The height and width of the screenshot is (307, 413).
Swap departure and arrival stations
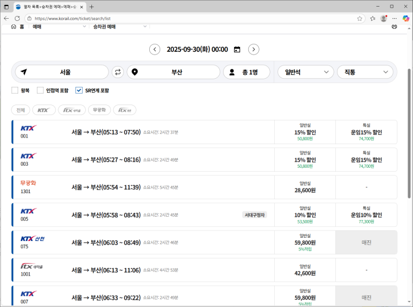(x=118, y=72)
